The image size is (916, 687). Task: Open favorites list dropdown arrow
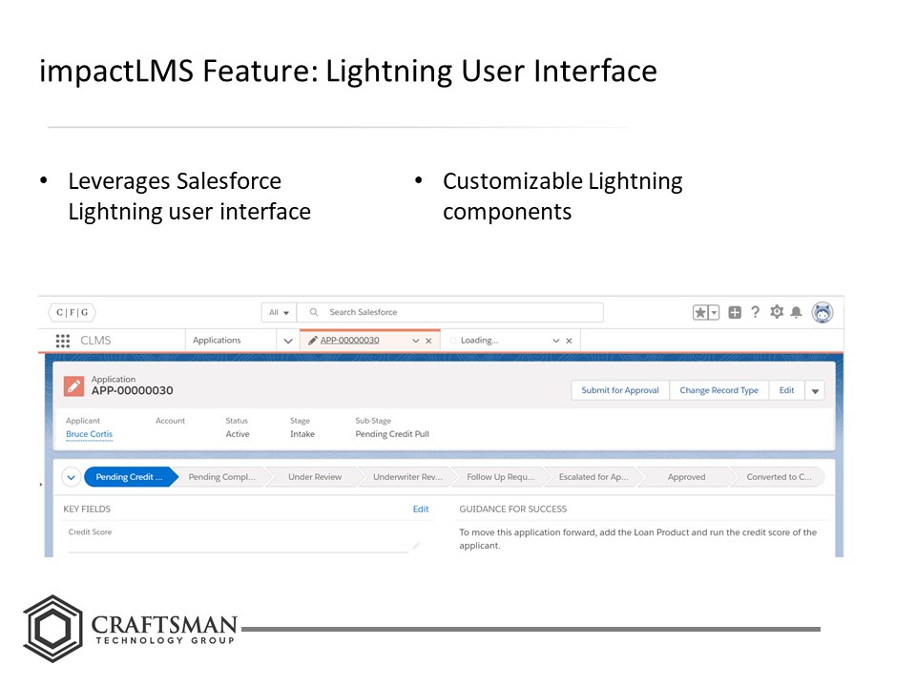(x=714, y=313)
